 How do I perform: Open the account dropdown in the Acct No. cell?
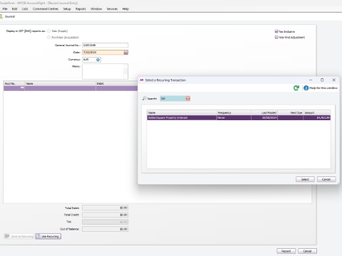point(22,88)
